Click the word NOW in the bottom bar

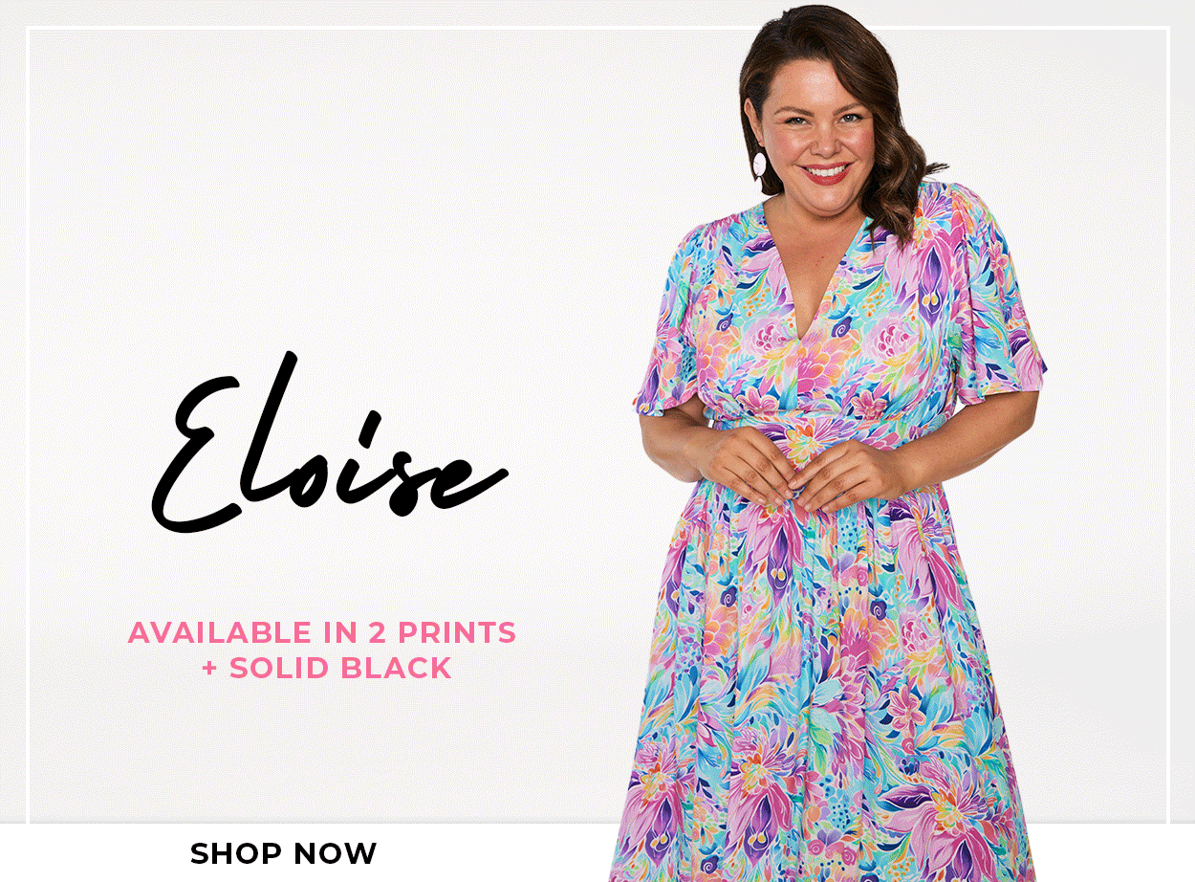pos(333,852)
